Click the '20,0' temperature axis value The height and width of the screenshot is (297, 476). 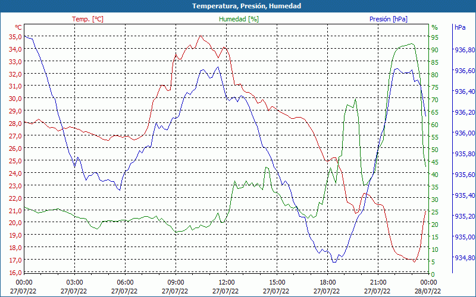16,222
